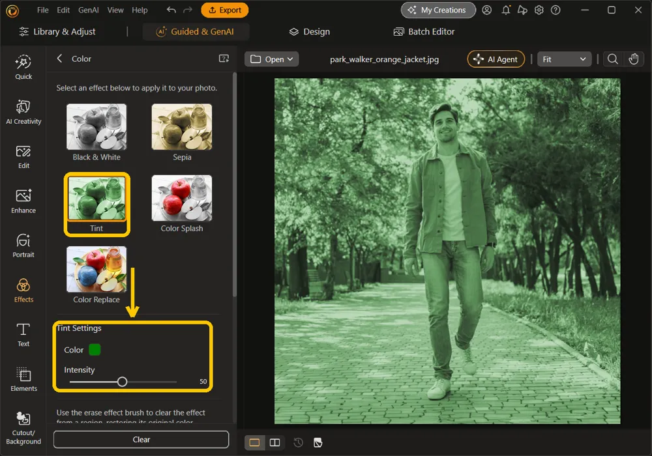Select the Tint effect thumbnail
This screenshot has height=456, width=652.
pyautogui.click(x=96, y=199)
